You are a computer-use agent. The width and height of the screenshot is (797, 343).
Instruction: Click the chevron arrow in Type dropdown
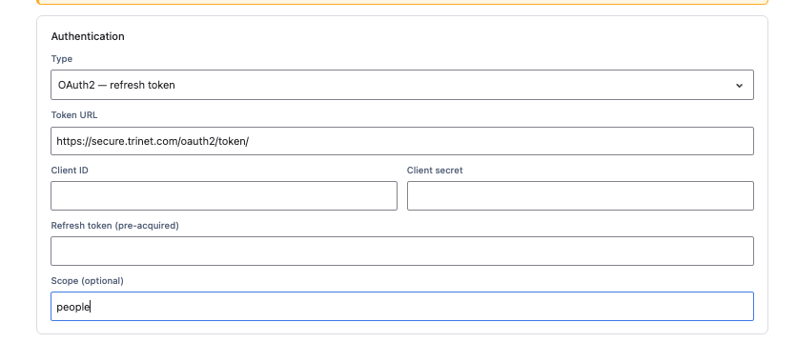739,86
